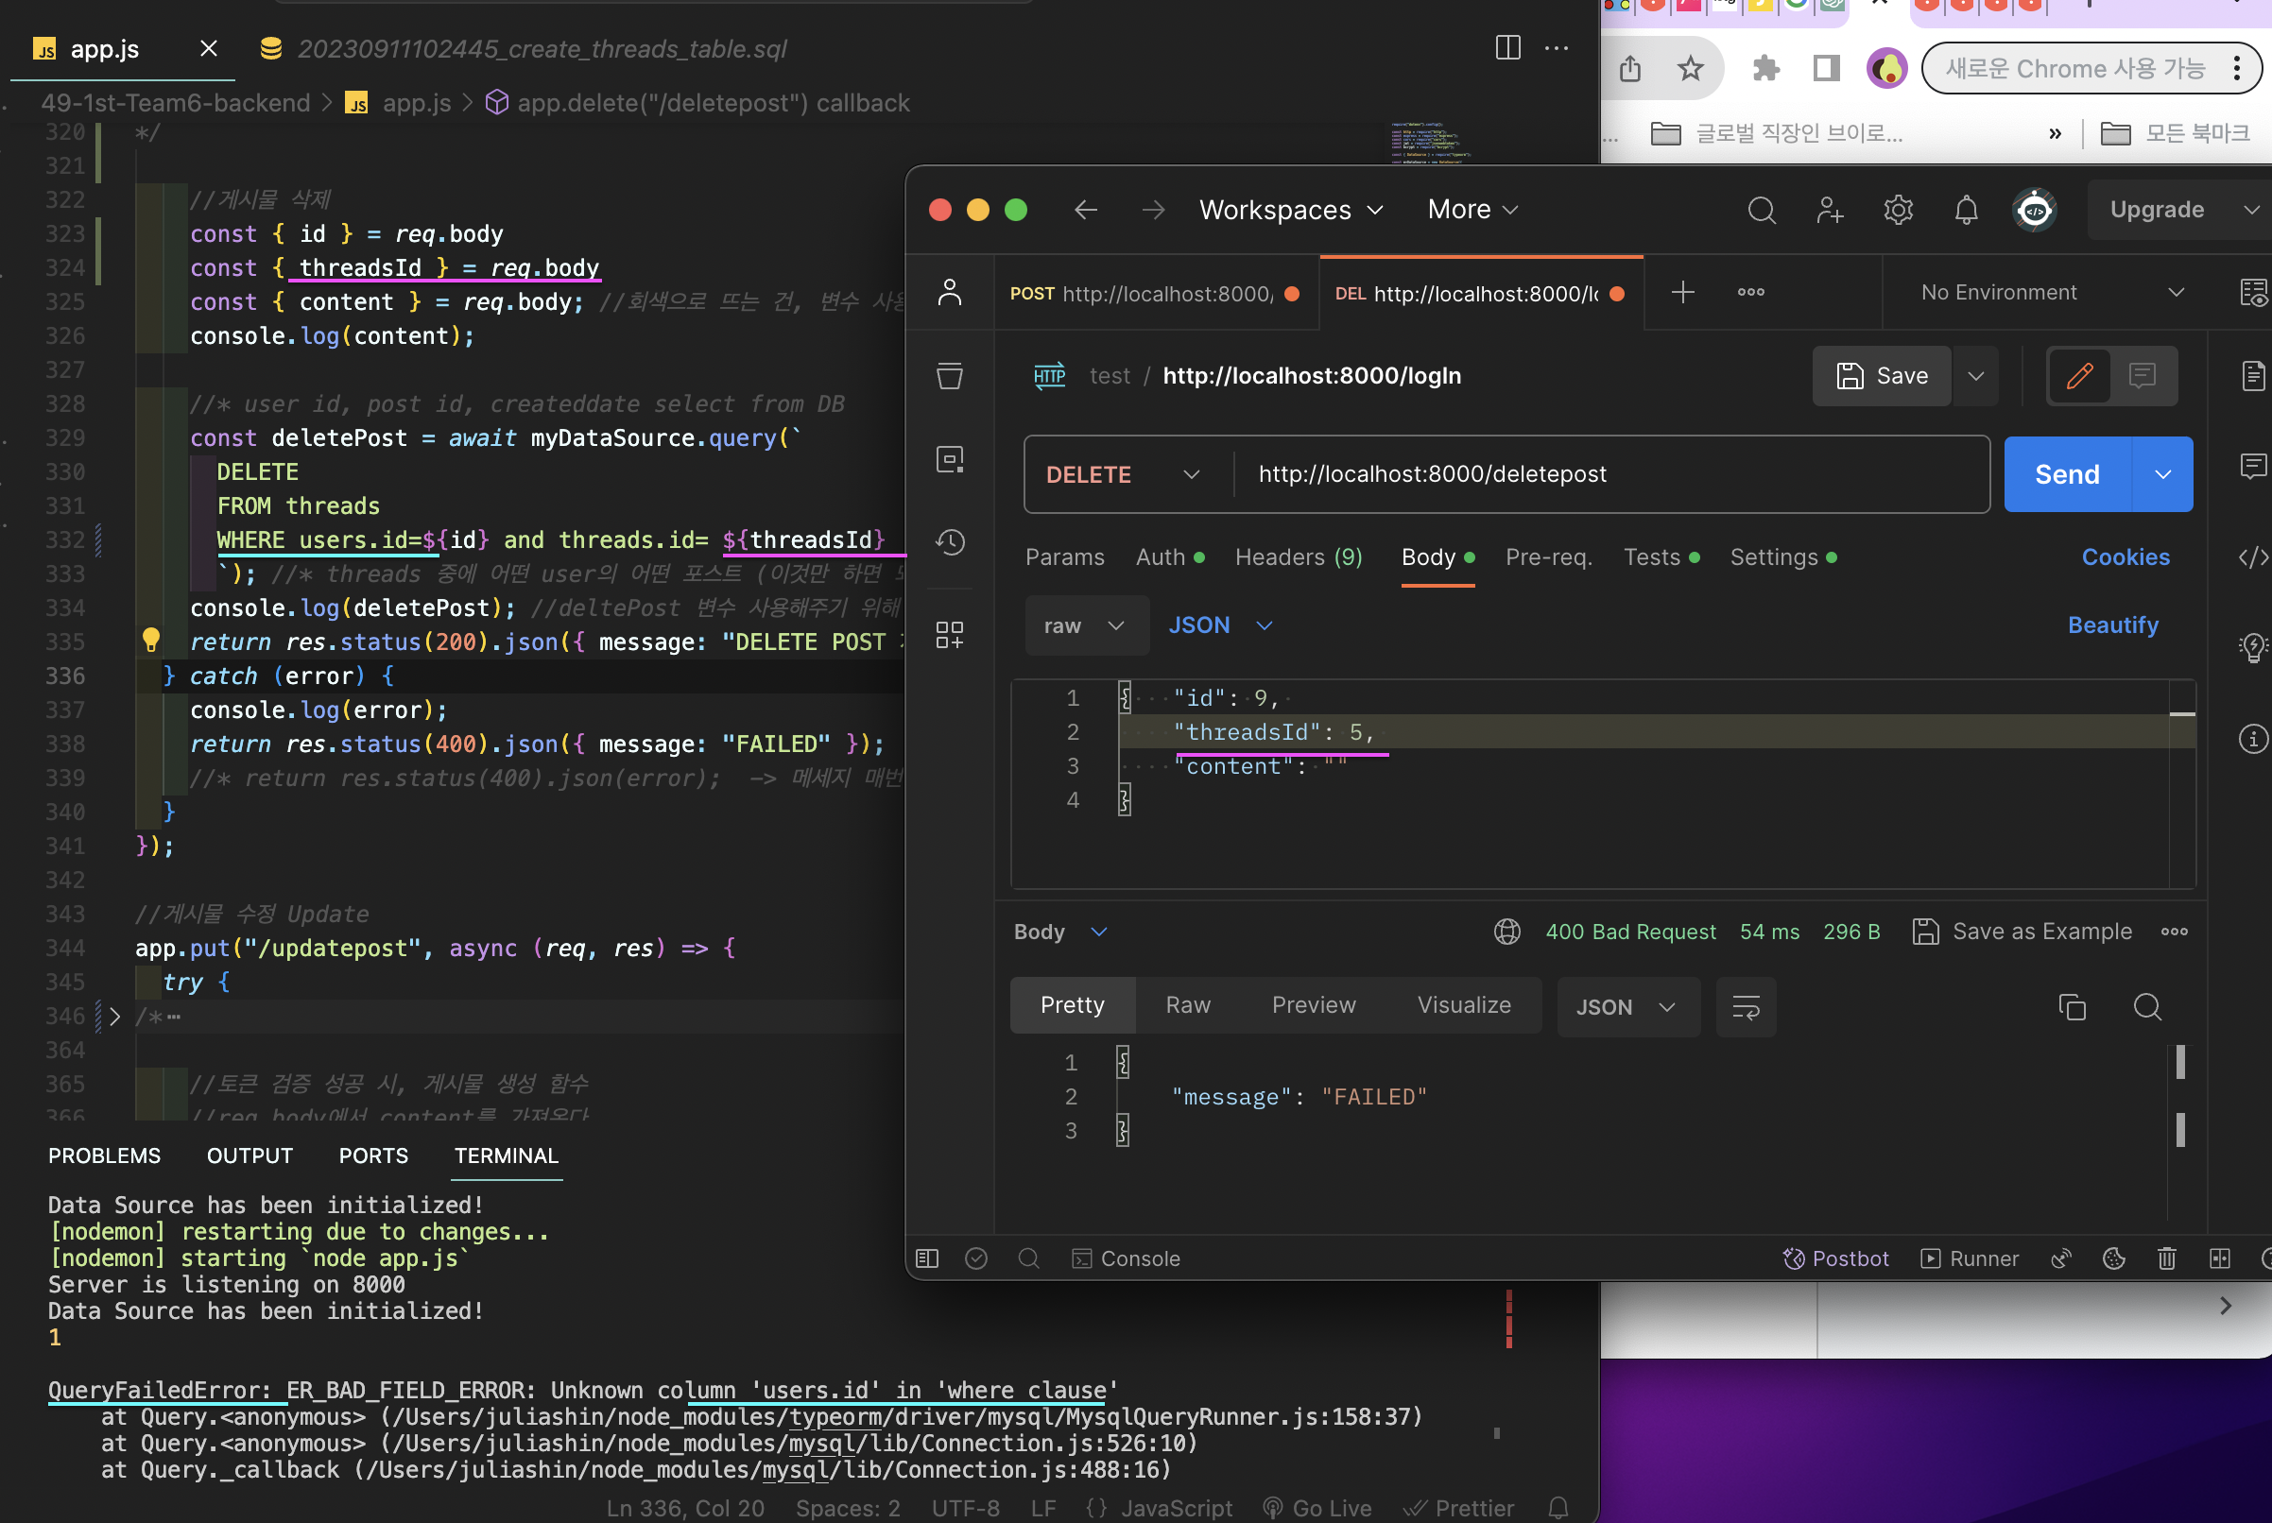2272x1523 pixels.
Task: Toggle Postman sidebar pane visibility icon
Action: pos(928,1258)
